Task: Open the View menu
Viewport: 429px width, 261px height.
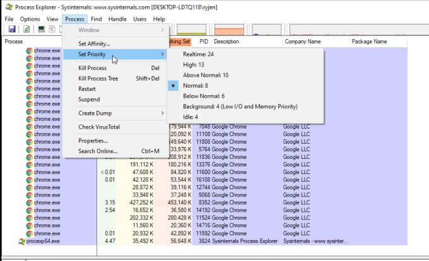Action: (52, 19)
